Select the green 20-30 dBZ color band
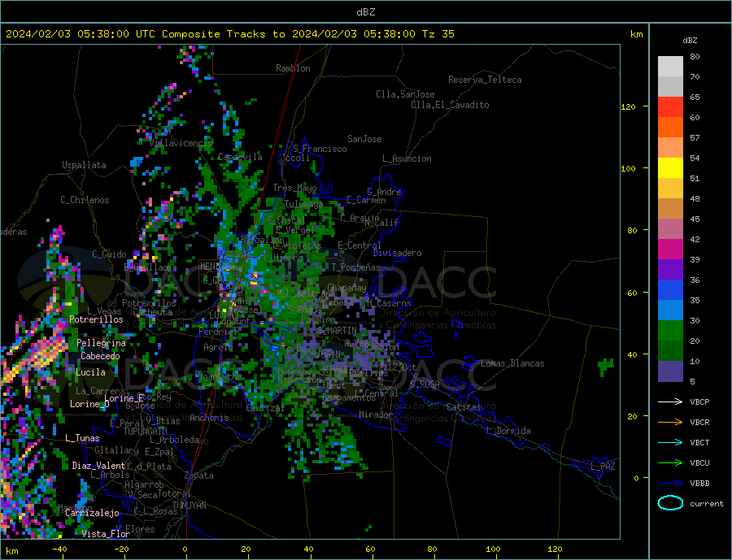This screenshot has height=560, width=732. 670,331
